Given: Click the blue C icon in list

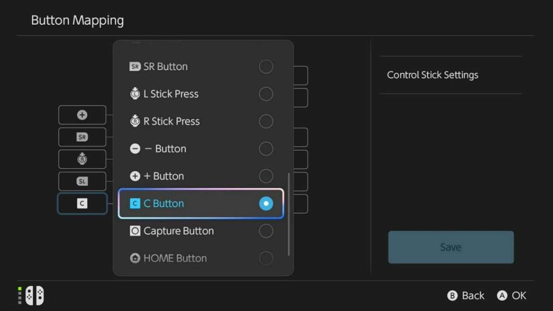Looking at the screenshot, I should click(135, 204).
